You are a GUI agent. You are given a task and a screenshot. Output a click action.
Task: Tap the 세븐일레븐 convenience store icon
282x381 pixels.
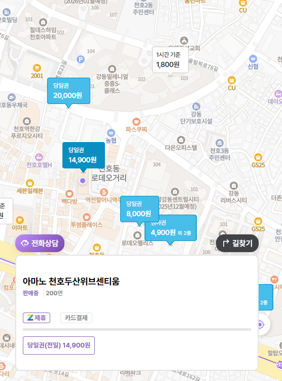pos(30,183)
